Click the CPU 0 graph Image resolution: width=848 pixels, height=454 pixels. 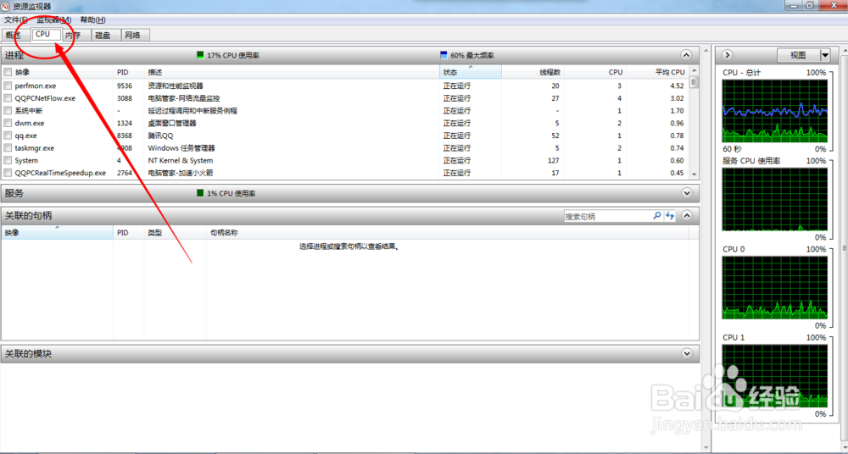point(774,287)
